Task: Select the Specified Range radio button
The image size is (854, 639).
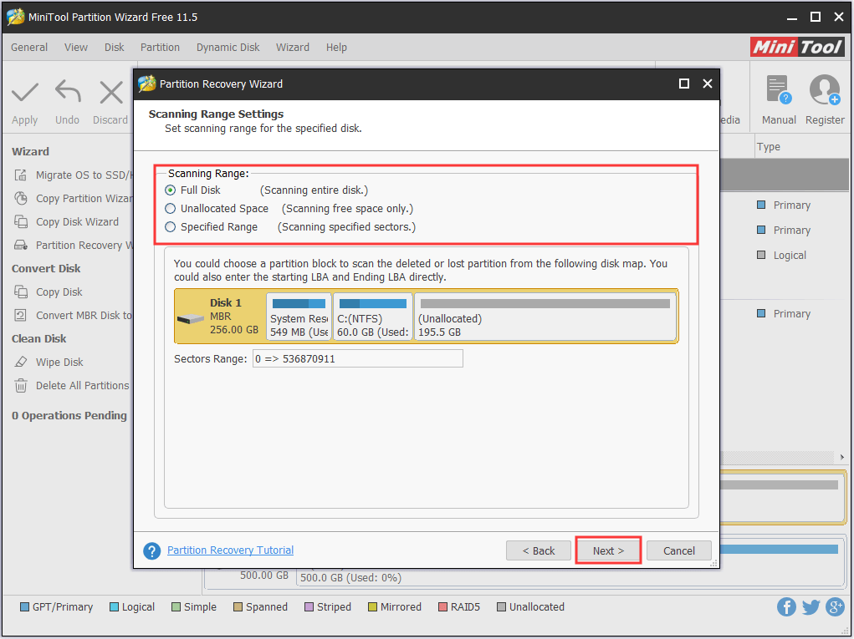Action: click(171, 227)
